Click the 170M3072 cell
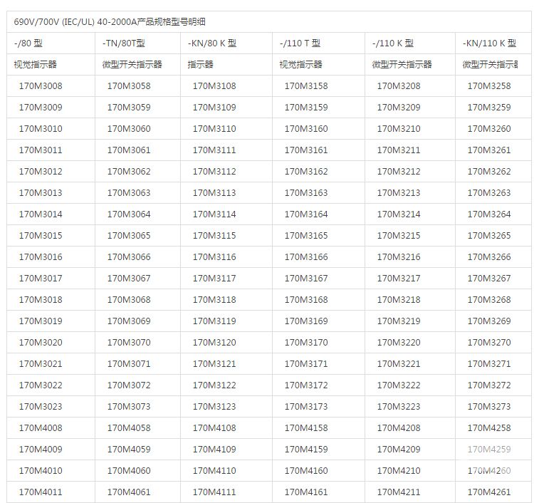The width and height of the screenshot is (534, 503). click(x=129, y=385)
